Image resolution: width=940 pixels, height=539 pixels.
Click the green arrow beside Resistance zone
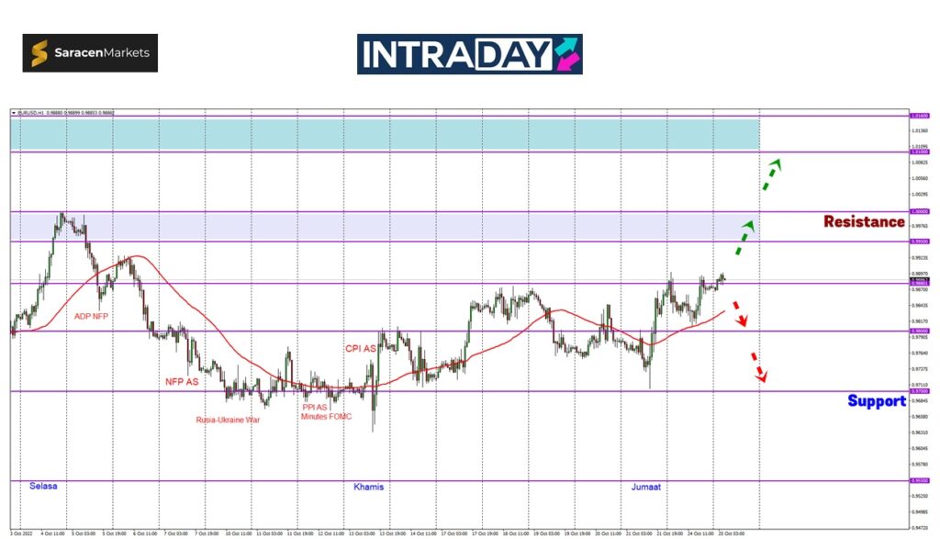click(x=743, y=238)
